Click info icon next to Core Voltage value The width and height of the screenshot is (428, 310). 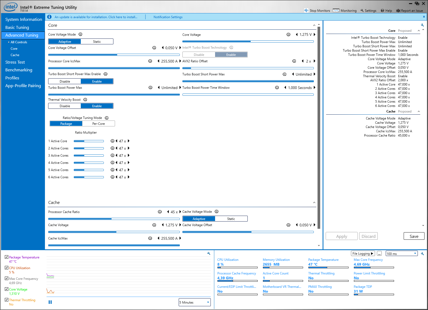[288, 34]
